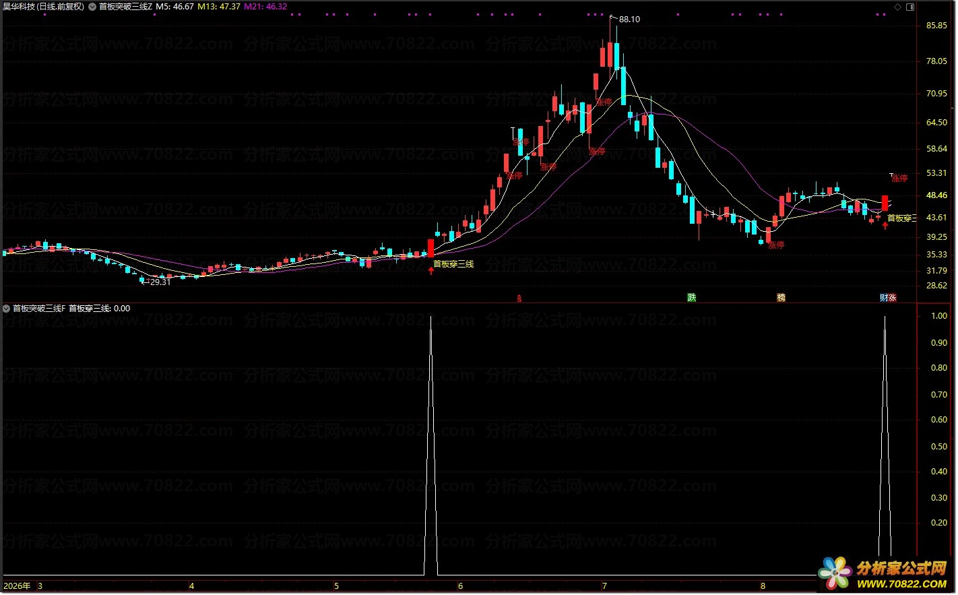The image size is (958, 595).
Task: Click the M13: 47.37 moving average value
Action: [219, 7]
